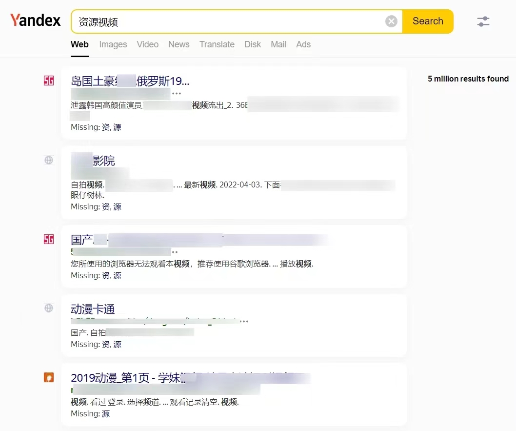The image size is (516, 431).
Task: Open the Translate tab
Action: coord(217,44)
